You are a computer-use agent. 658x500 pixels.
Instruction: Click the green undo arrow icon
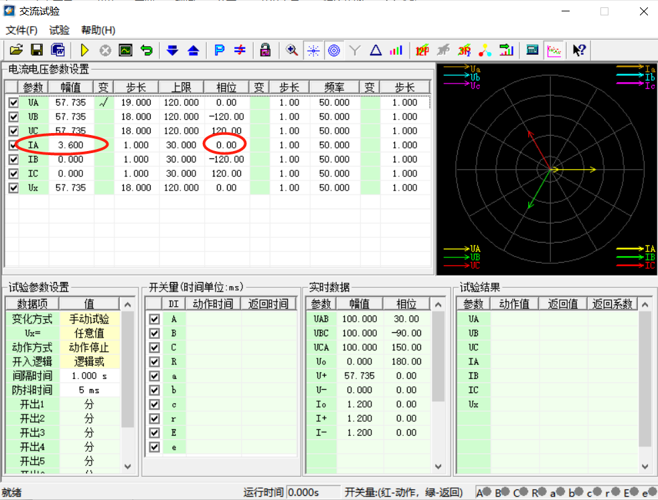[x=146, y=50]
